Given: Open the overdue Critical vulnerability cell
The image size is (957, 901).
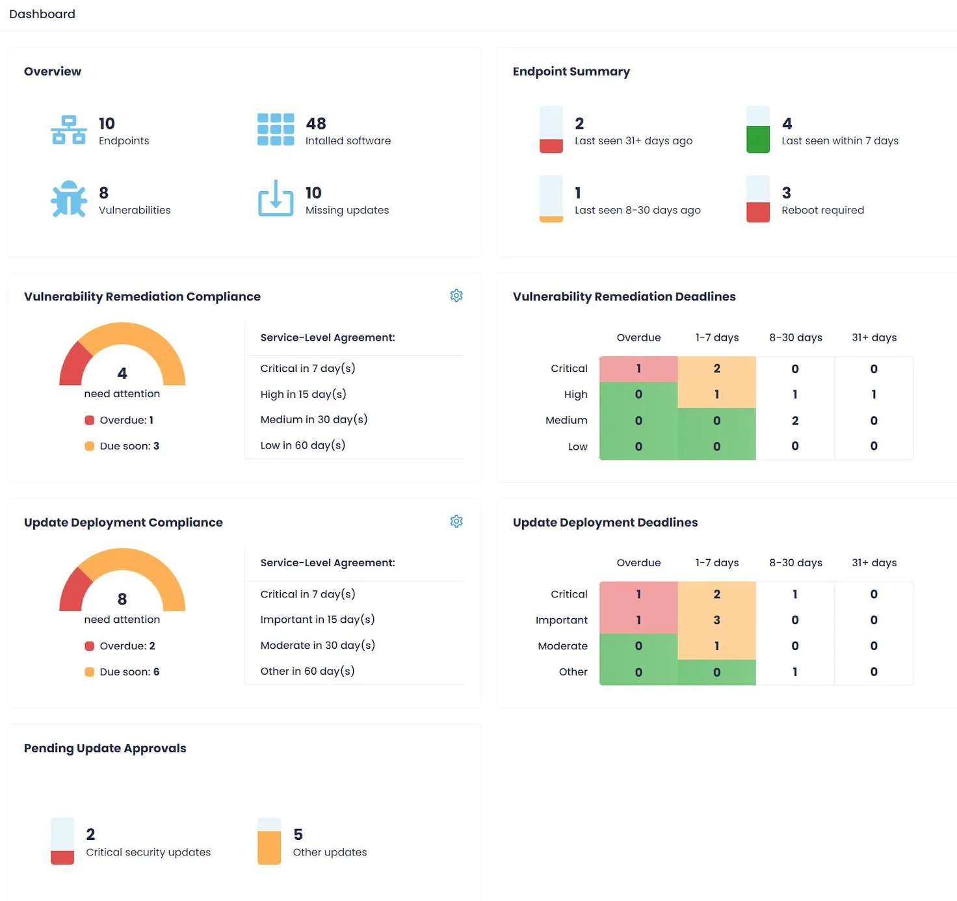Looking at the screenshot, I should coord(638,369).
